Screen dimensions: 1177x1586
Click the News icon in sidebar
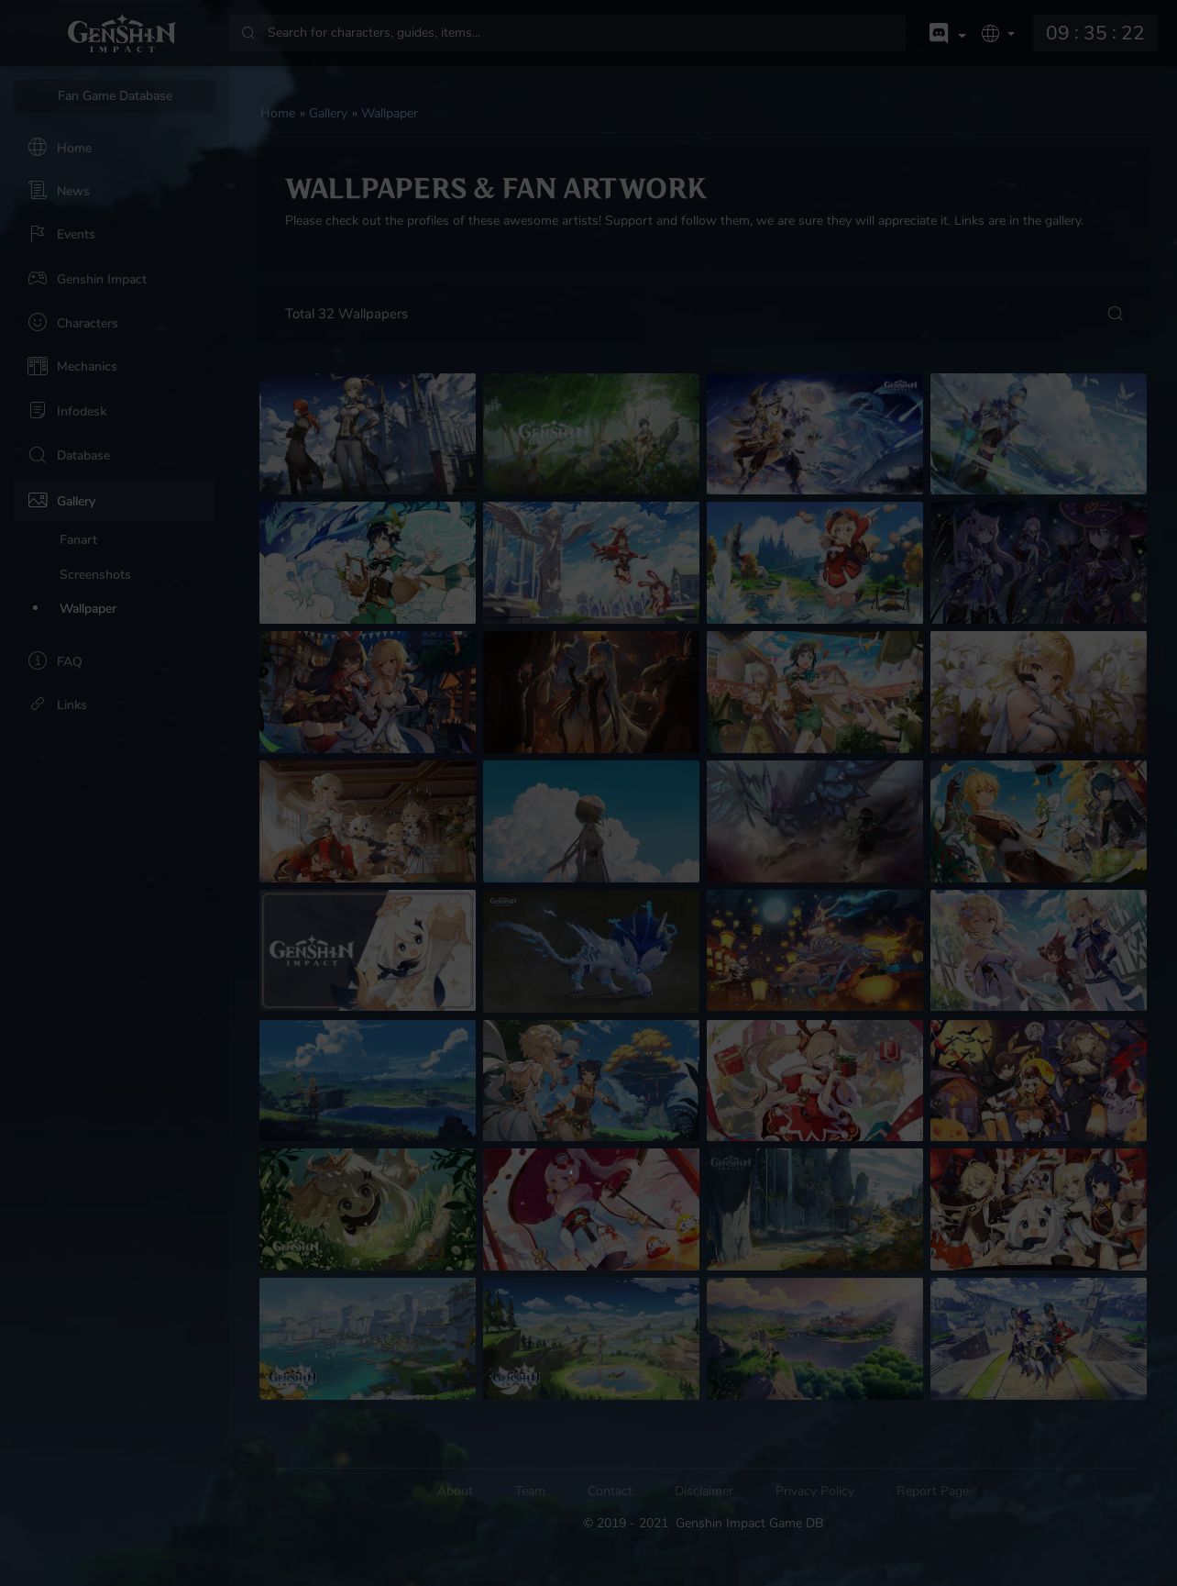point(38,190)
